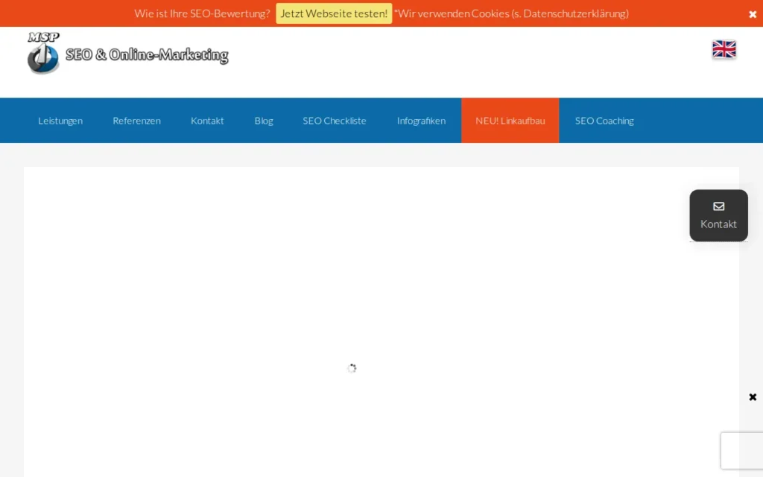The image size is (763, 477).
Task: Click the cookie notice mentioning Datenschutzerklärung
Action: pos(511,13)
